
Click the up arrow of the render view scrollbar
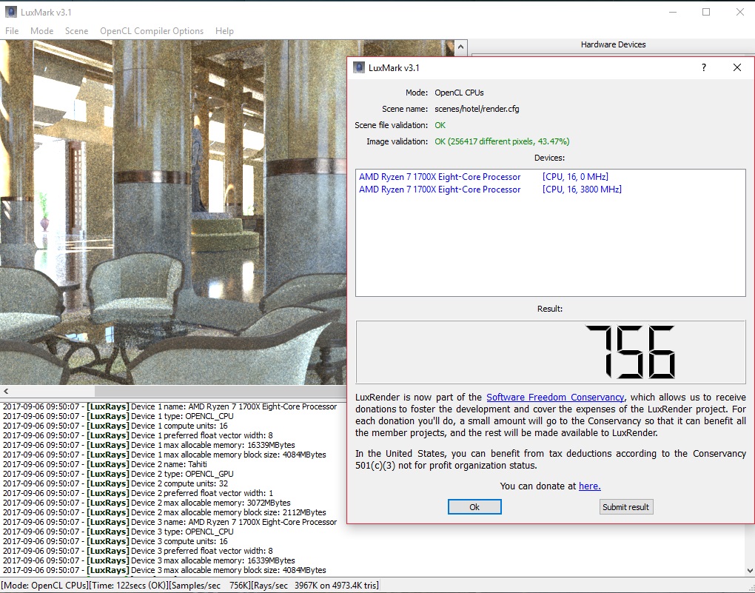point(460,47)
